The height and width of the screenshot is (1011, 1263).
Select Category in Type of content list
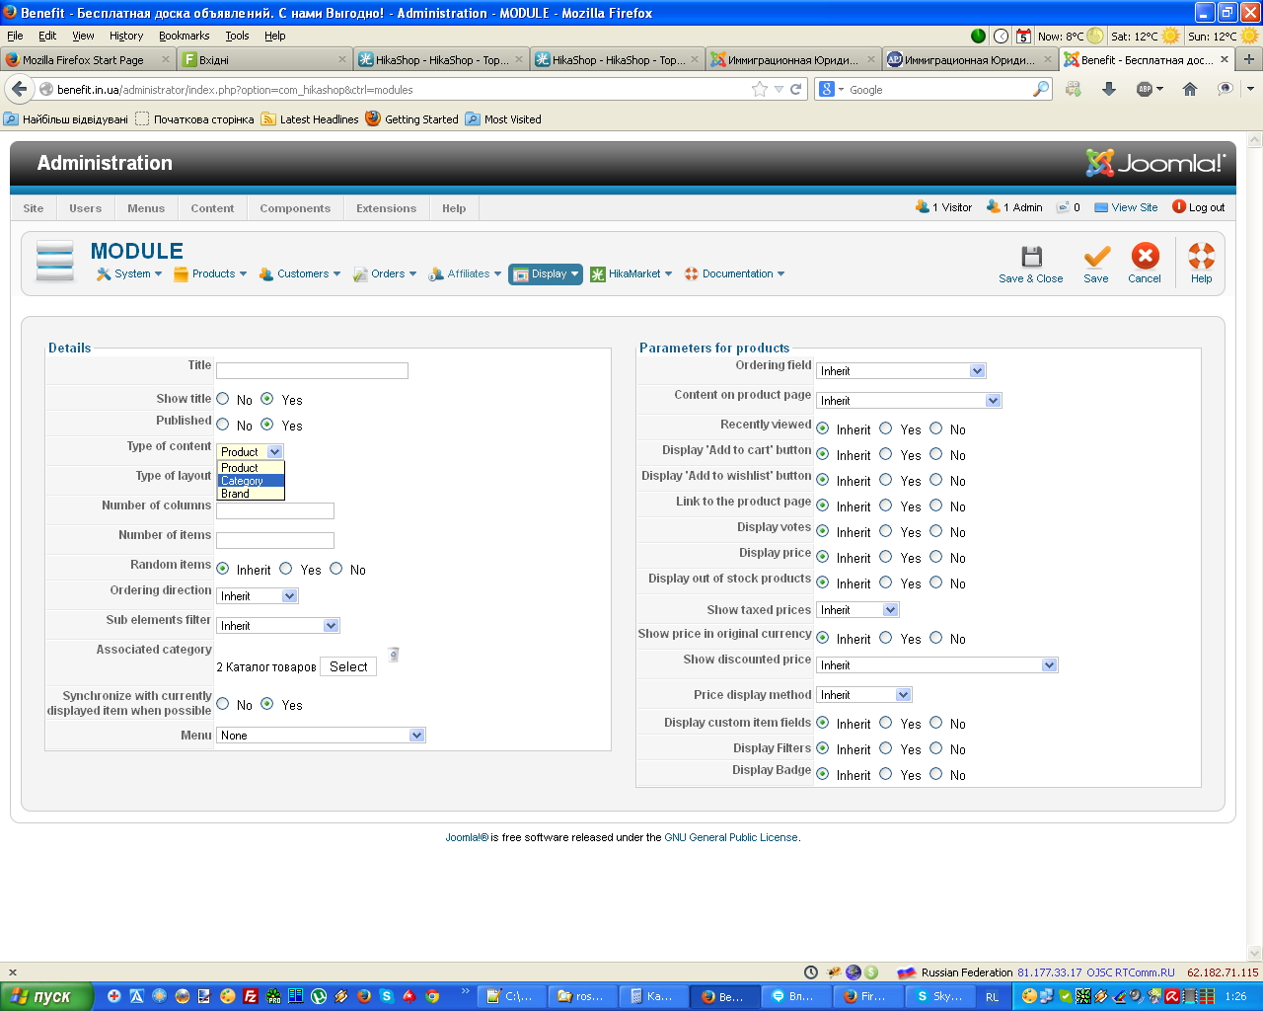pos(251,481)
